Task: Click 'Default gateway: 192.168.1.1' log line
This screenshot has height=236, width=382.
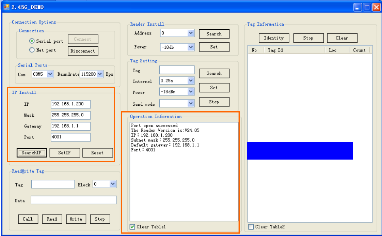Action: (165, 145)
